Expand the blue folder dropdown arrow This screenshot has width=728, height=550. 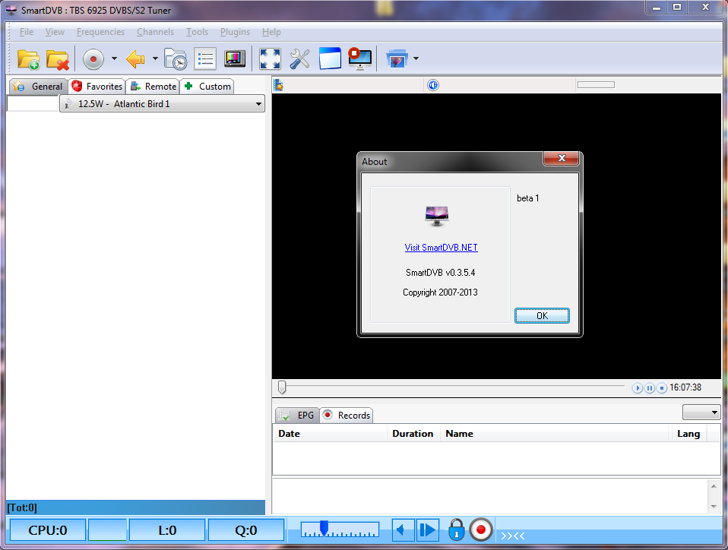tap(416, 59)
